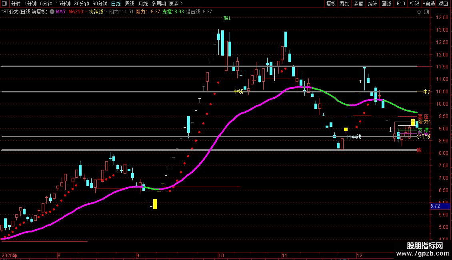Select the 1分钟 period tab
Screen dimensions: 452x260
coord(30,4)
